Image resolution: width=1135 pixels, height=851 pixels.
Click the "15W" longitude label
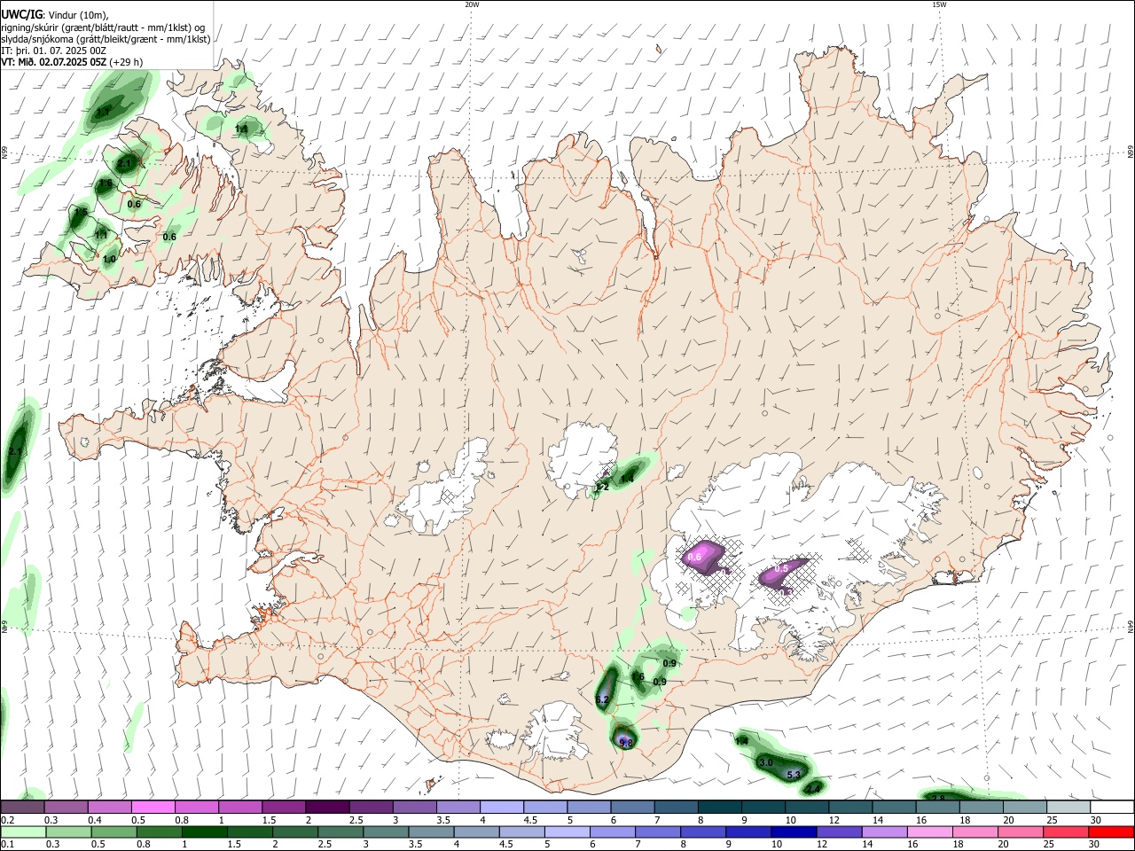coord(939,4)
